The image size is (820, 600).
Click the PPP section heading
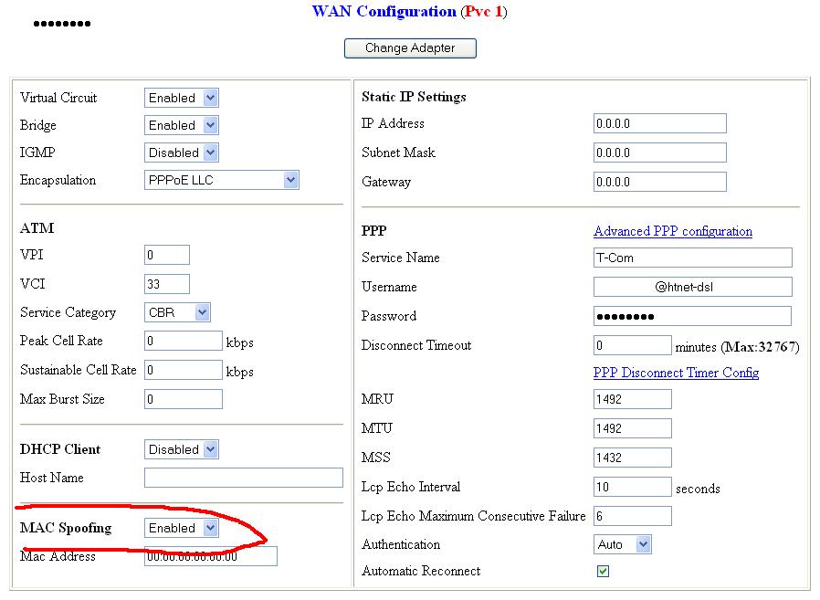[373, 231]
